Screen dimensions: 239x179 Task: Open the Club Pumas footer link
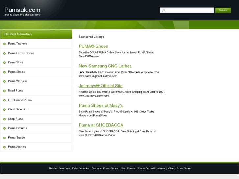128,168
